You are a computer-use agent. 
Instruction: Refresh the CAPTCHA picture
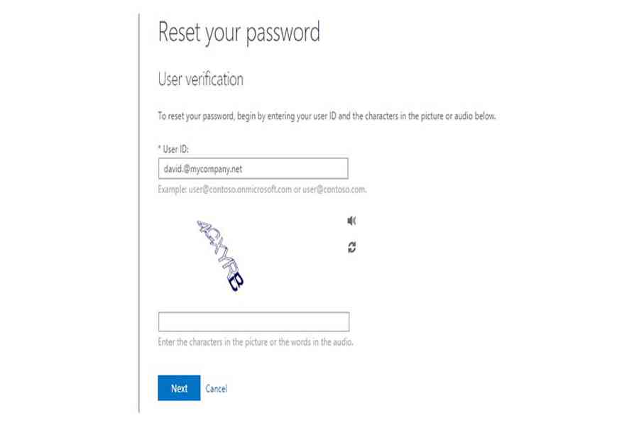351,247
